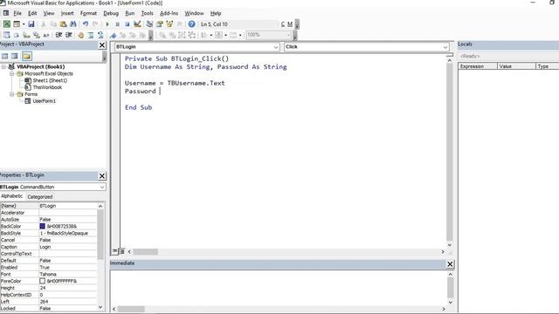Image resolution: width=559 pixels, height=314 pixels.
Task: Click the Parameter Info icon
Action: (x=37, y=35)
